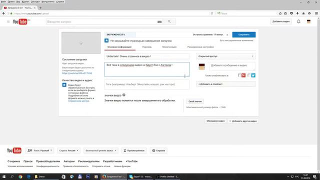
Task: Click the 'Добавьте сообщение к видео' field
Action: [232, 66]
